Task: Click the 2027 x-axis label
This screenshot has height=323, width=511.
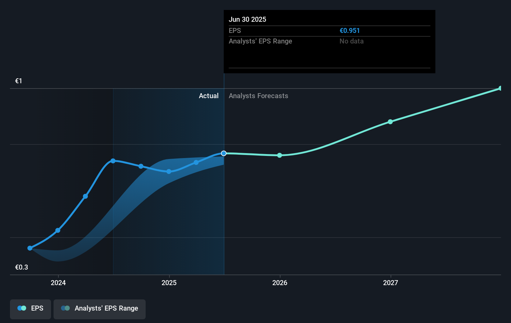Action: click(x=391, y=283)
